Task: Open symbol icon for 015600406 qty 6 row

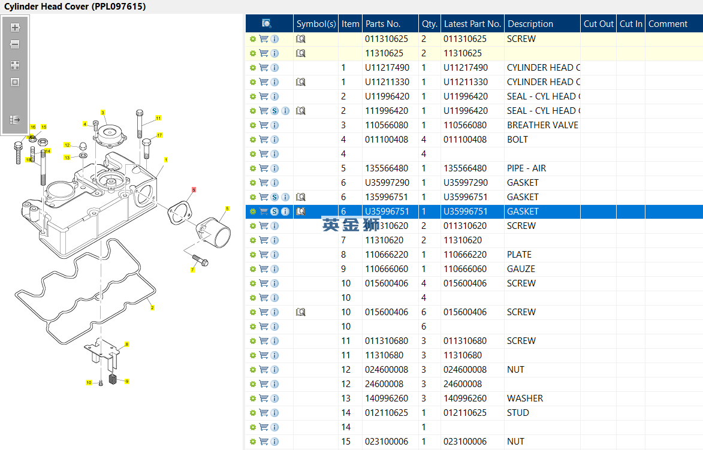Action: [x=301, y=312]
